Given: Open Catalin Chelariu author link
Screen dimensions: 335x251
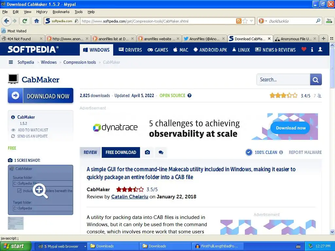Looking at the screenshot, I should (x=130, y=196).
